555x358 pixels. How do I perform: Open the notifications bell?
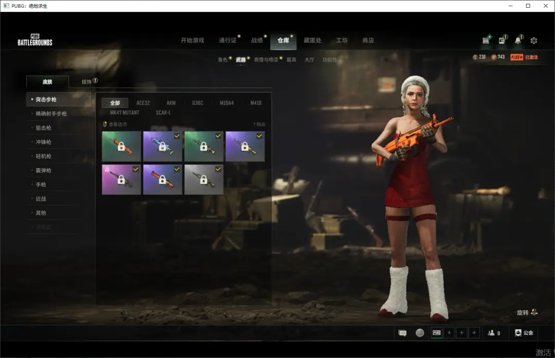click(518, 41)
